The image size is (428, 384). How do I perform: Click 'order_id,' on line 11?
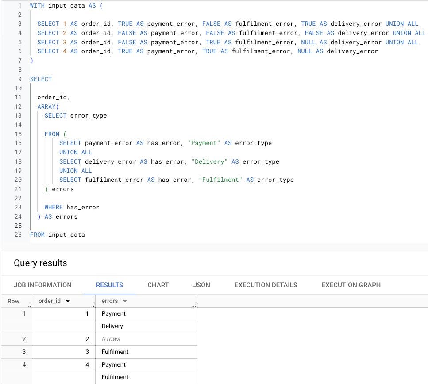point(54,98)
